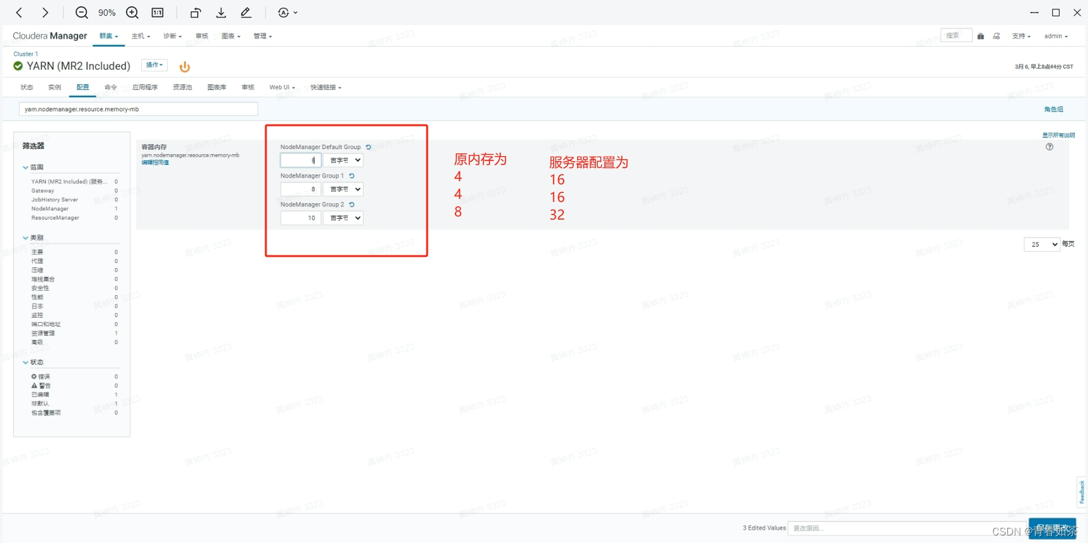
Task: Click the zoom out magnifier icon
Action: click(82, 13)
